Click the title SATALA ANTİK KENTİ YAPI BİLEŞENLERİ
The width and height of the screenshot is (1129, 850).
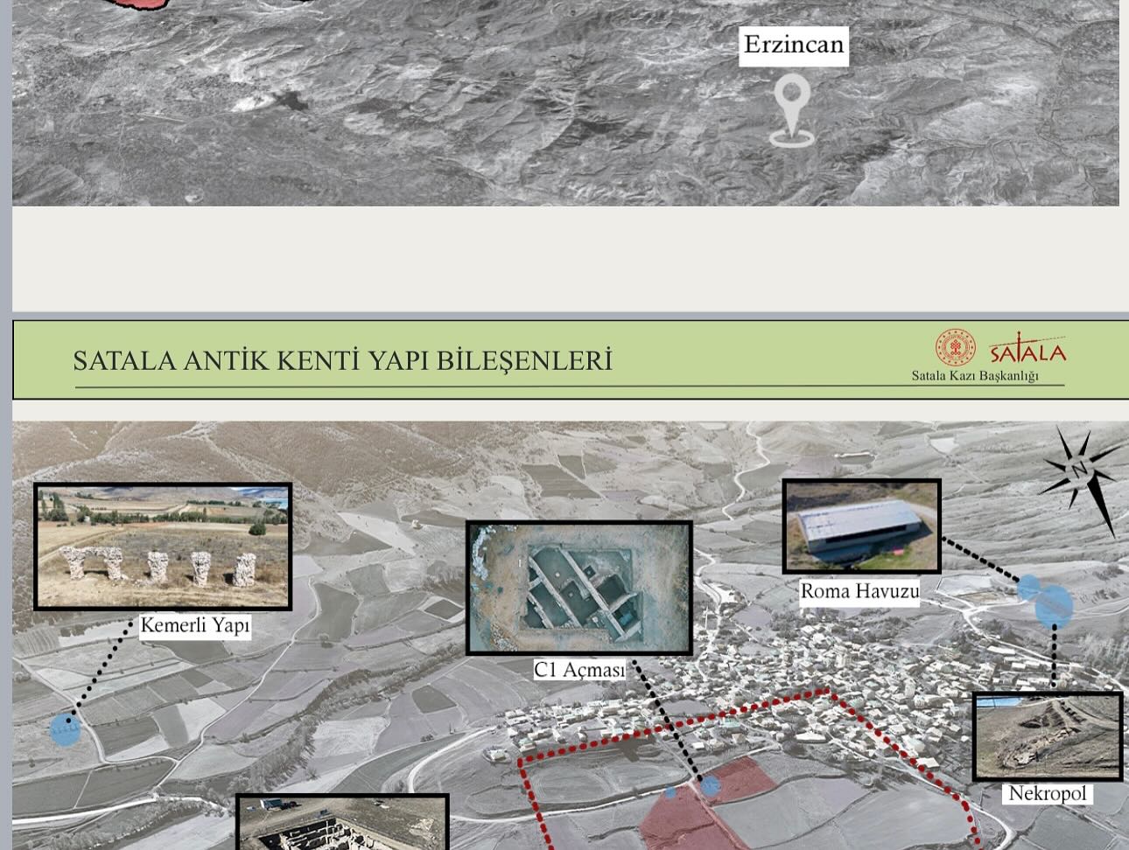pyautogui.click(x=342, y=360)
